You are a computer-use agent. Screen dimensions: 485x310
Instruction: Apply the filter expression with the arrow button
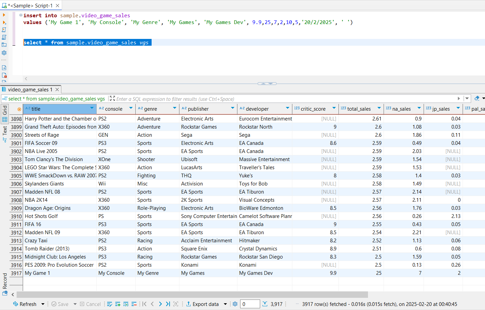click(459, 98)
